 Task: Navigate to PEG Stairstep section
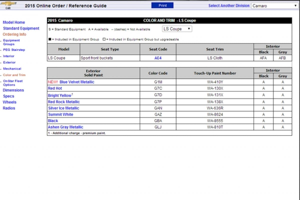pos(14,50)
